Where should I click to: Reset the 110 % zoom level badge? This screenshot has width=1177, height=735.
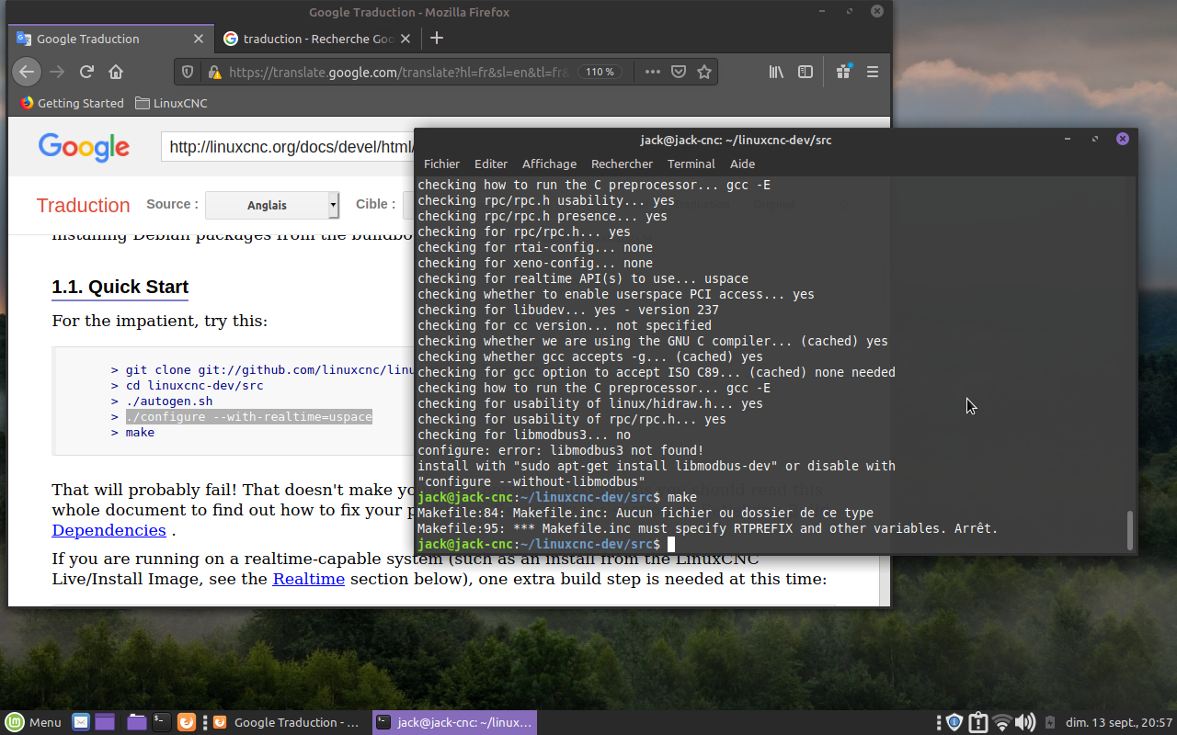pyautogui.click(x=600, y=72)
